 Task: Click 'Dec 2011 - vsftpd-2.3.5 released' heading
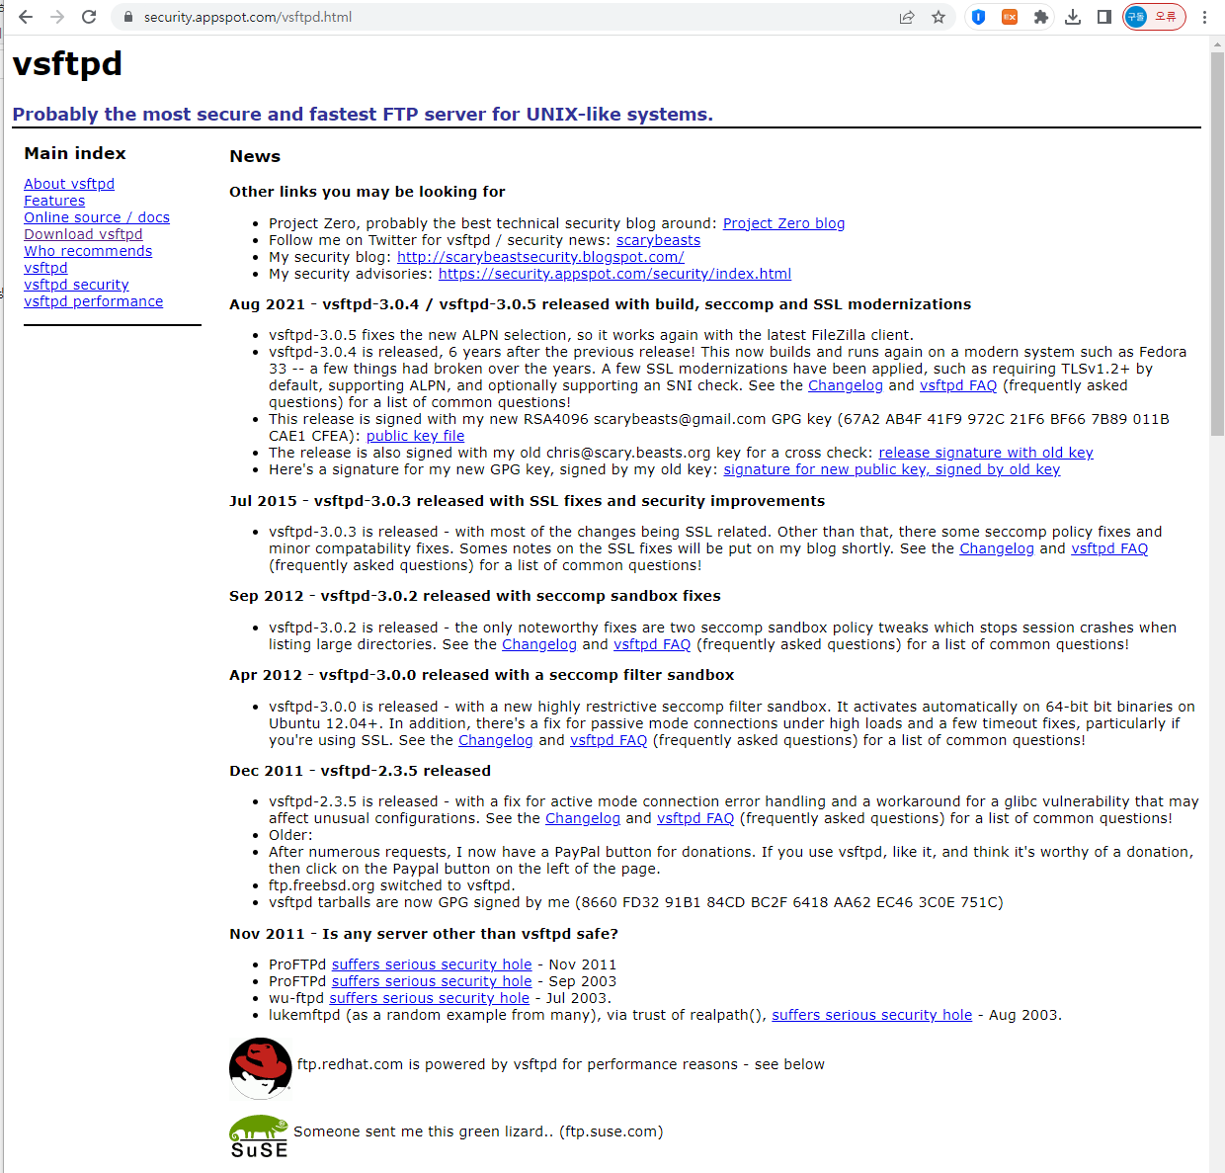click(x=360, y=771)
